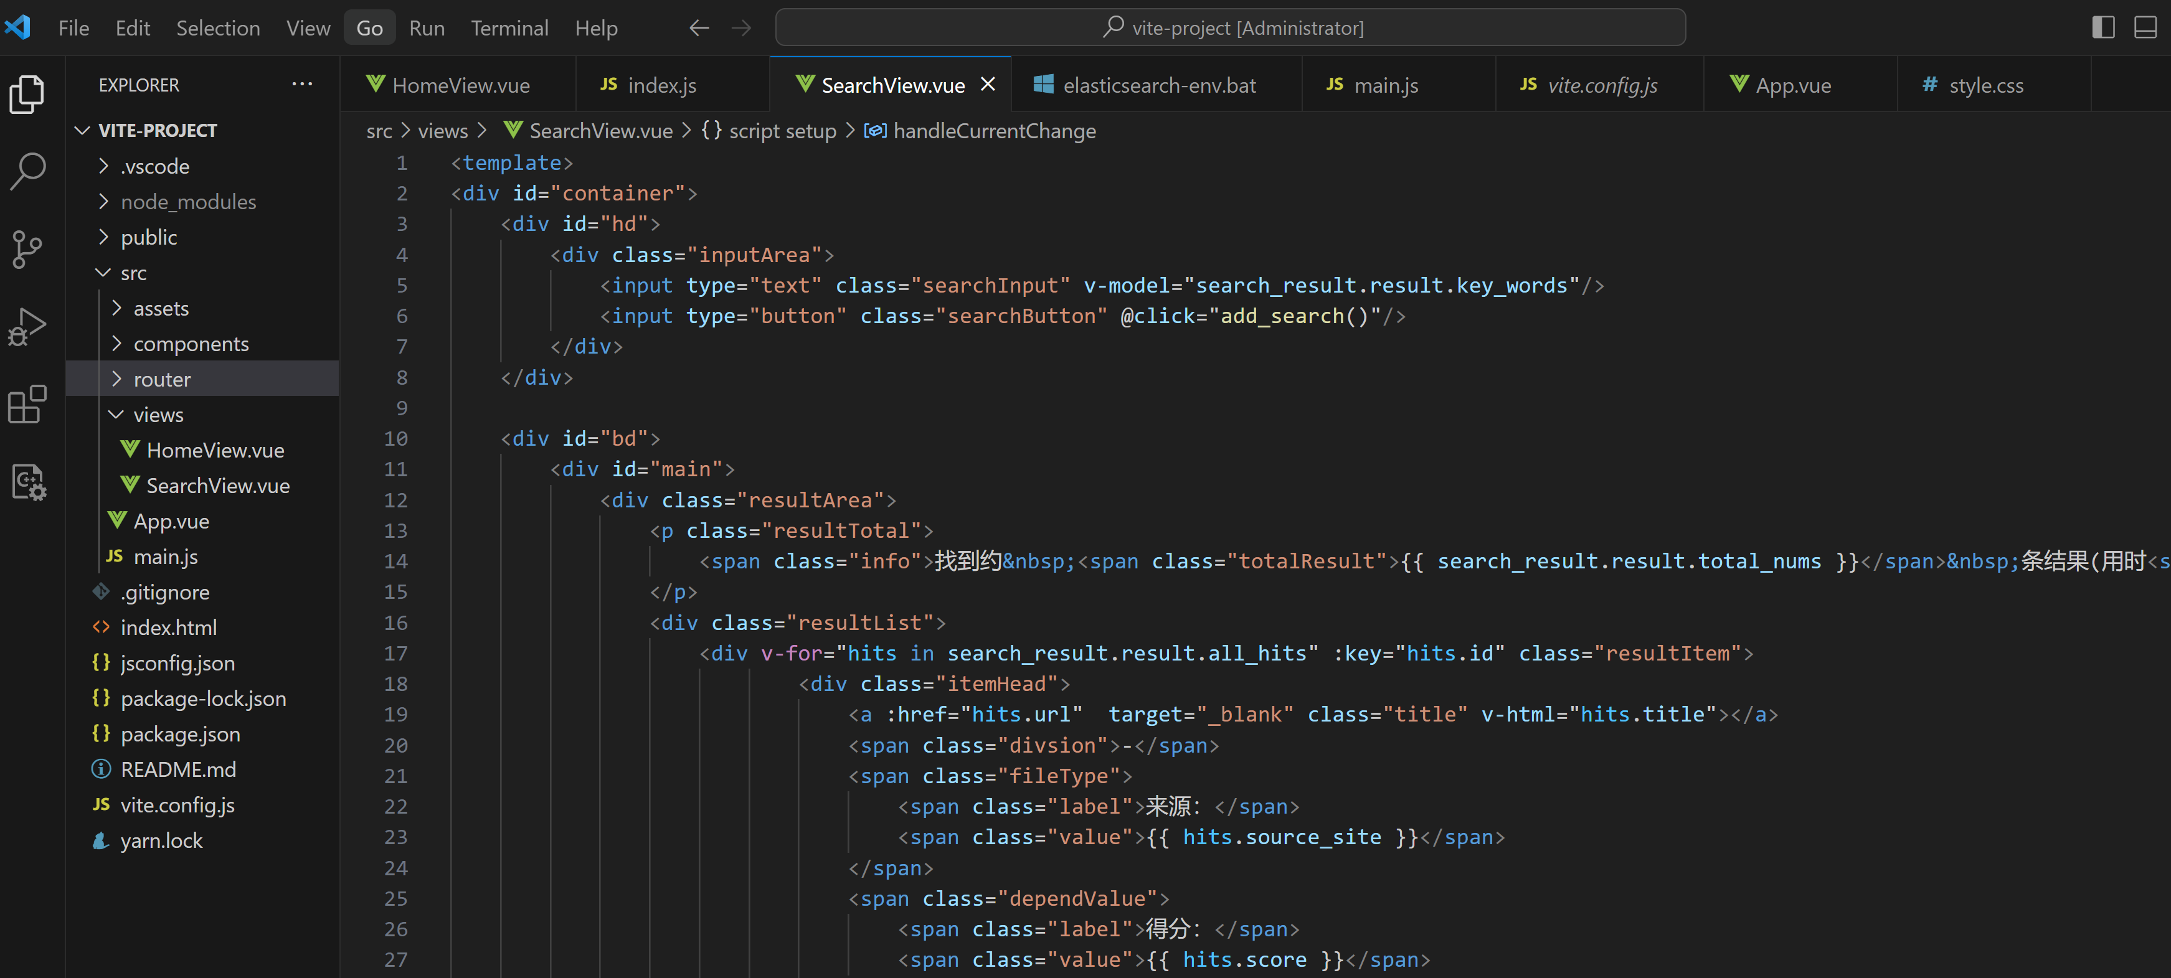Open Run and Debug view
This screenshot has height=978, width=2171.
[28, 327]
